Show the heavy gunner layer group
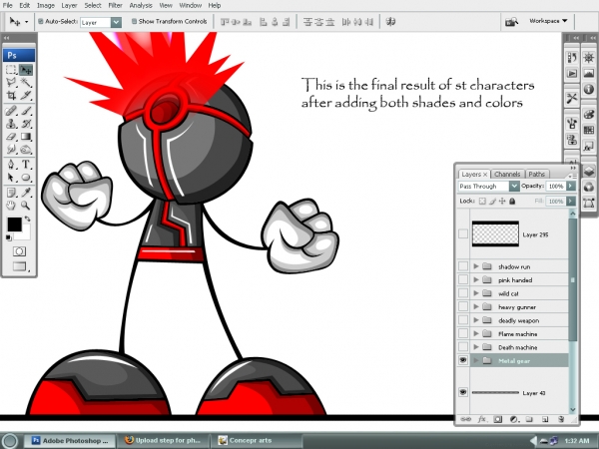 coord(463,306)
